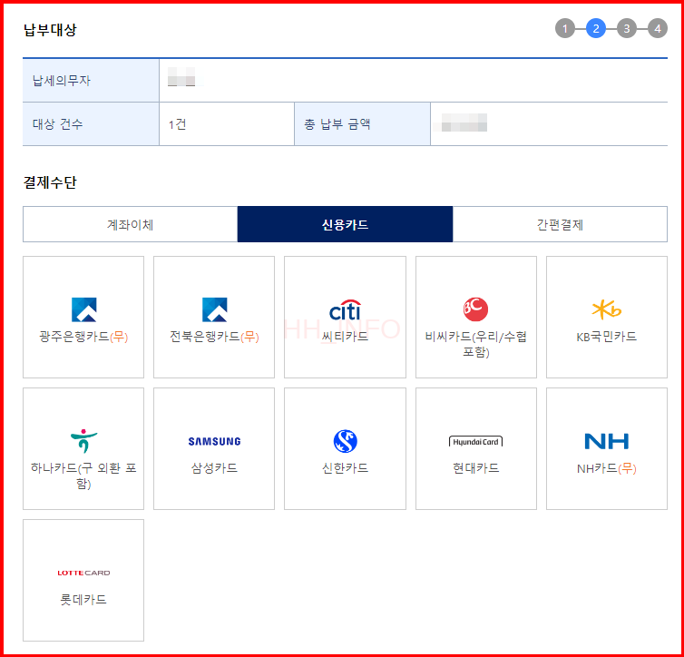Select the 광주은행카드 logo icon
Viewport: 684px width, 657px height.
coord(83,309)
